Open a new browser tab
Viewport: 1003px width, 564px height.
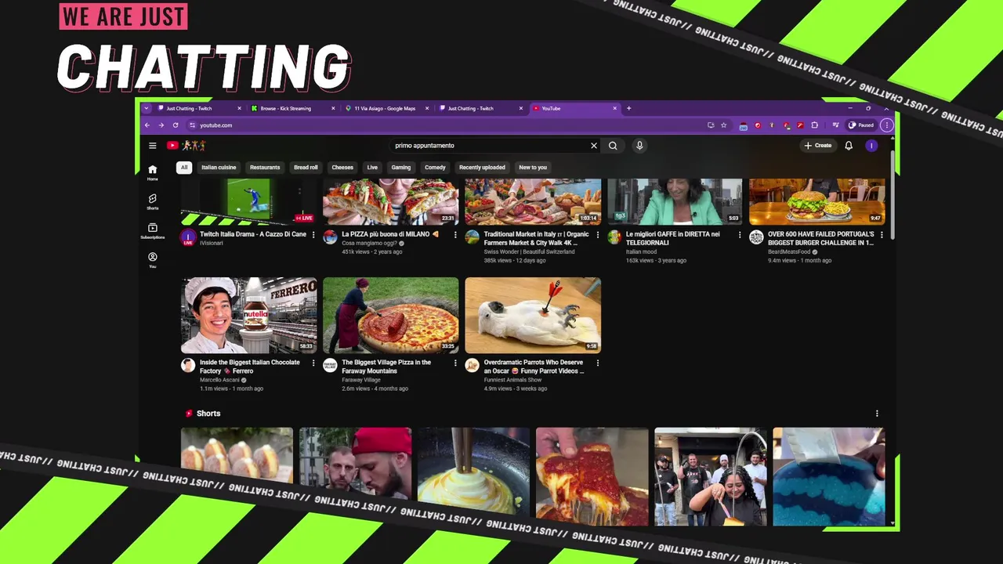click(x=628, y=108)
